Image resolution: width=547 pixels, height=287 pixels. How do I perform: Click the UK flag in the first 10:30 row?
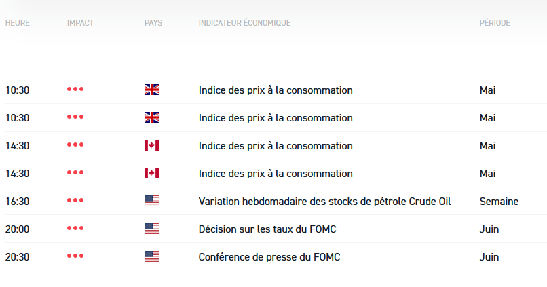tap(151, 90)
